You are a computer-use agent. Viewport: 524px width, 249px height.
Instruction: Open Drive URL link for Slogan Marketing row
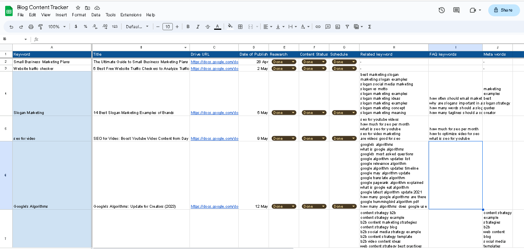215,113
